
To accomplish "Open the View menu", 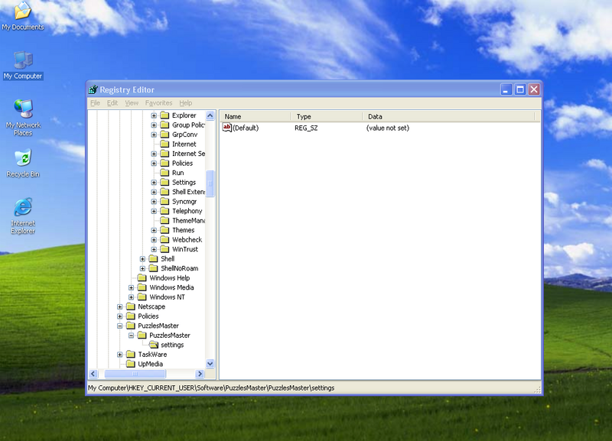I will (132, 103).
